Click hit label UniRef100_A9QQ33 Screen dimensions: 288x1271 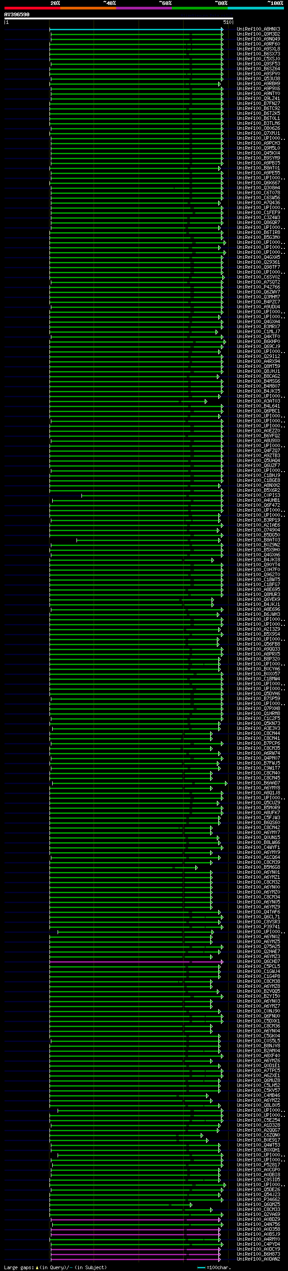tap(258, 649)
